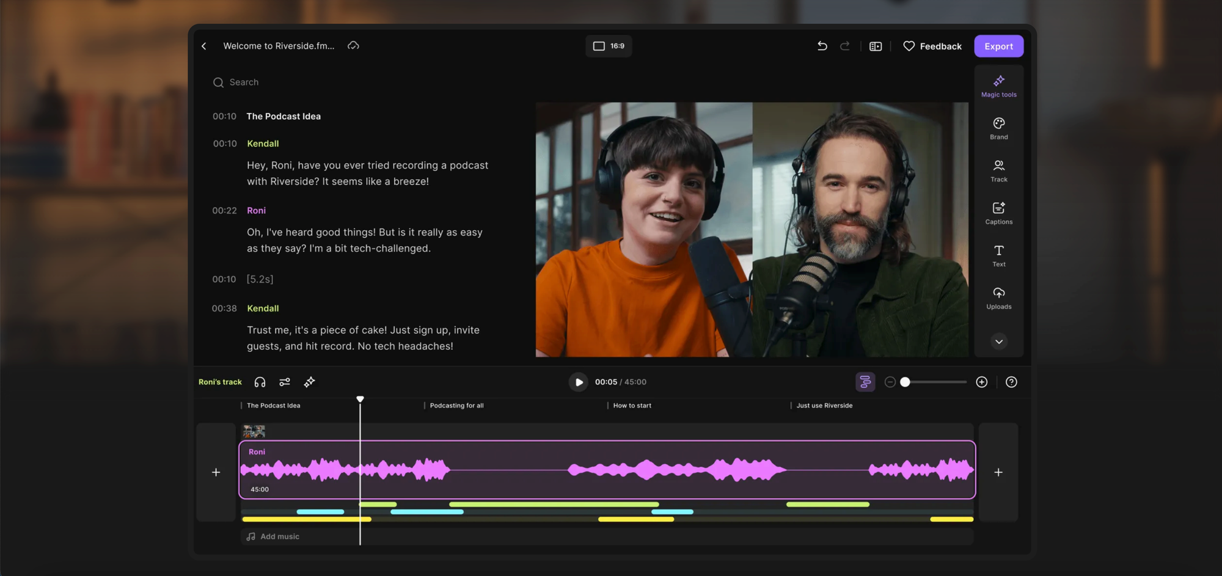This screenshot has height=576, width=1222.
Task: Open Magic tools panel
Action: pos(999,86)
